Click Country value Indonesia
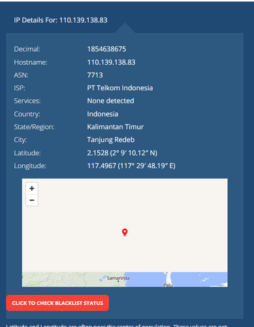This screenshot has height=327, width=254. [103, 114]
